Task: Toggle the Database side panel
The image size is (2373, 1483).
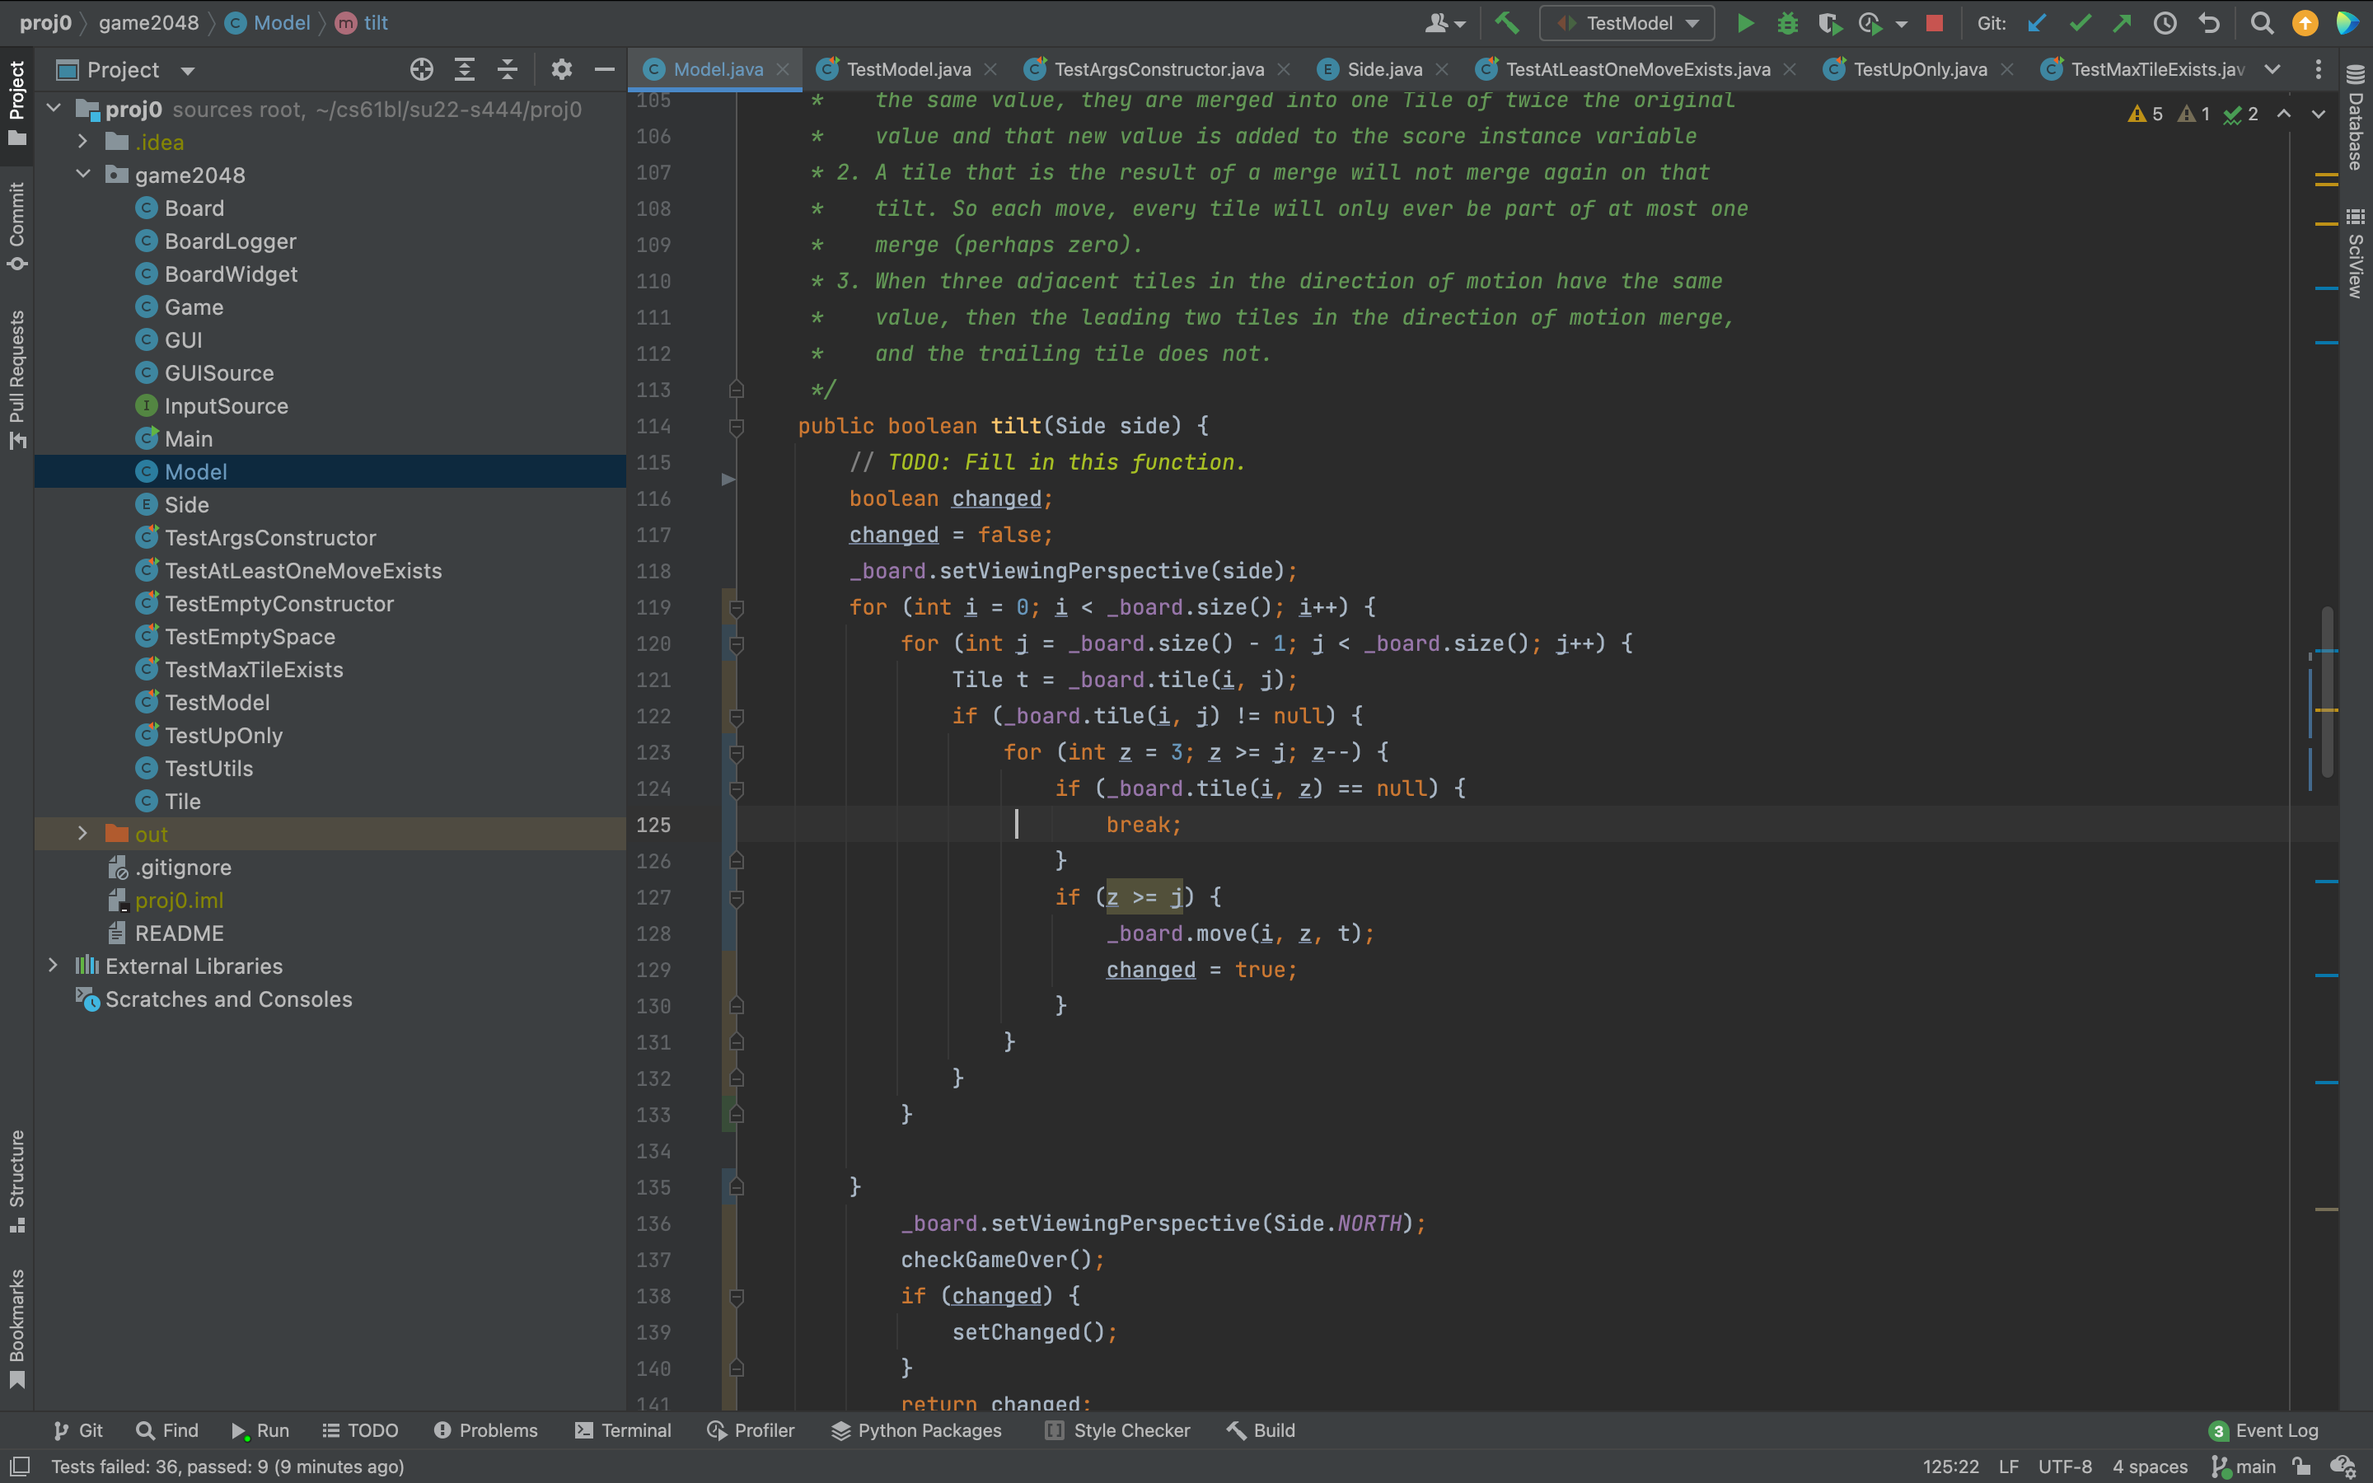Action: (2356, 118)
